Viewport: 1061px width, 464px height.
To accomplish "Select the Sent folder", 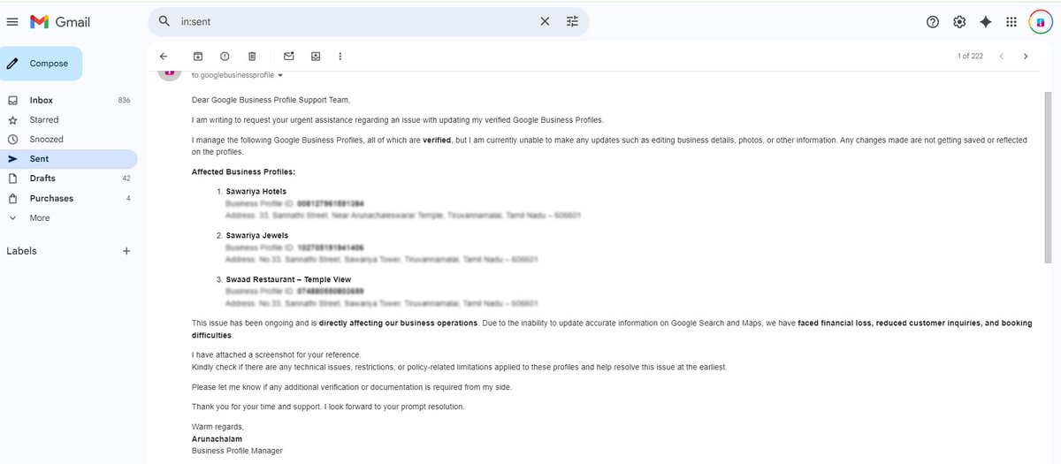I will pos(68,159).
